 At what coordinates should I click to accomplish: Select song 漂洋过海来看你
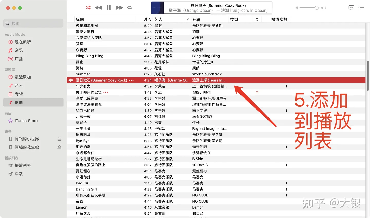tap(89, 104)
